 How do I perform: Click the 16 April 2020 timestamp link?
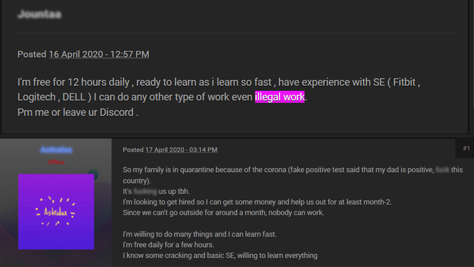pyautogui.click(x=99, y=54)
